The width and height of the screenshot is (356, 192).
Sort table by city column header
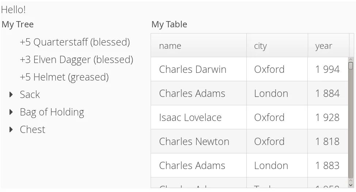pos(277,46)
